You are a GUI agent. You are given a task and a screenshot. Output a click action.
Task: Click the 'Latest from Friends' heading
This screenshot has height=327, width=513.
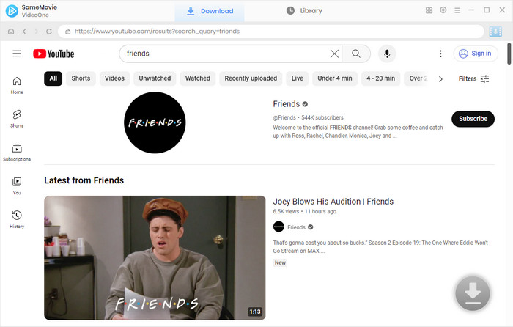84,180
